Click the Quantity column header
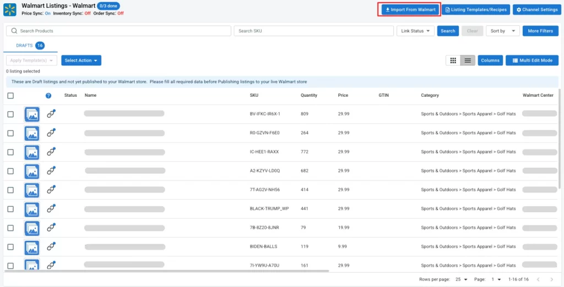The height and width of the screenshot is (287, 564). pos(309,96)
